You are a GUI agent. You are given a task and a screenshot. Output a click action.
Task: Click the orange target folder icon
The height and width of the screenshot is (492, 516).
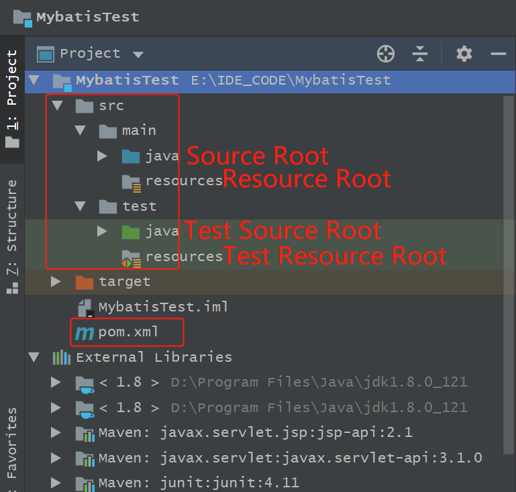[85, 282]
